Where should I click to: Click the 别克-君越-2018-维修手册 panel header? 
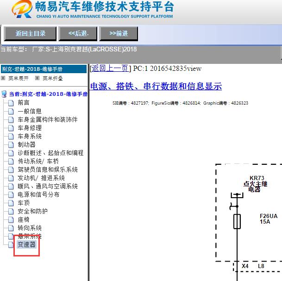click(44, 69)
